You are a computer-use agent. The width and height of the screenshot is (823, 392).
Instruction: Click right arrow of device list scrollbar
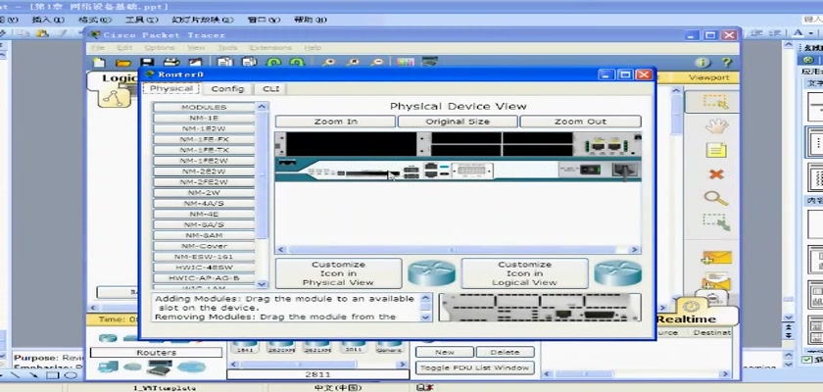pos(403,364)
